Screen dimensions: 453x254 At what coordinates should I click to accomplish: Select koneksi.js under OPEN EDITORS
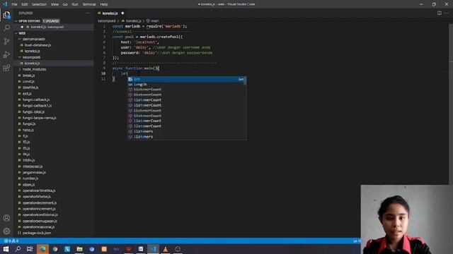click(55, 27)
